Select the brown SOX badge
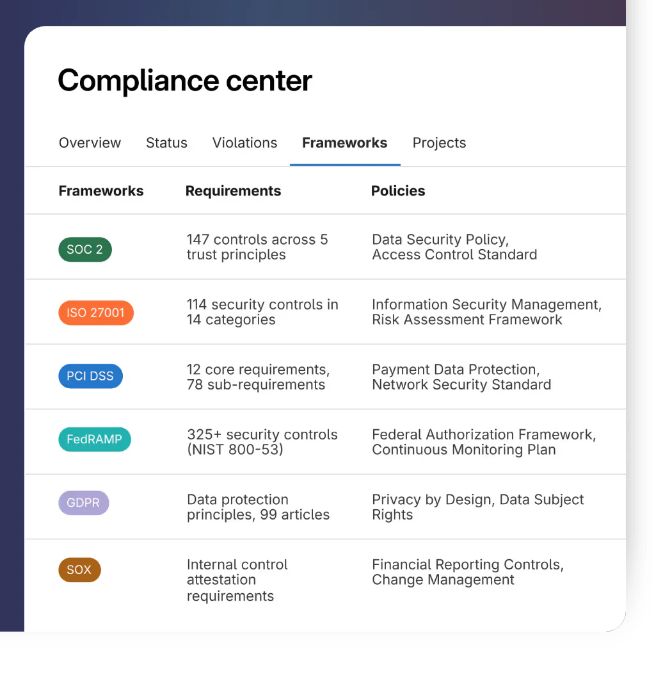This screenshot has height=679, width=663. click(x=79, y=569)
